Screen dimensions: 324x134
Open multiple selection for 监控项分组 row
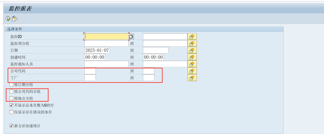(x=192, y=44)
